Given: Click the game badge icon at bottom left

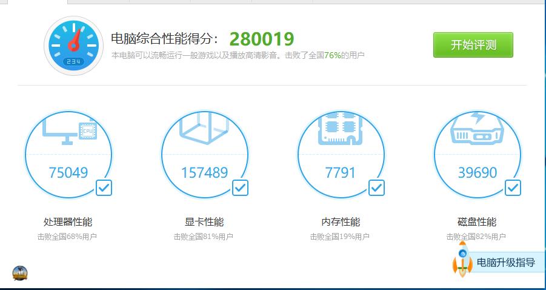Looking at the screenshot, I should tap(20, 273).
